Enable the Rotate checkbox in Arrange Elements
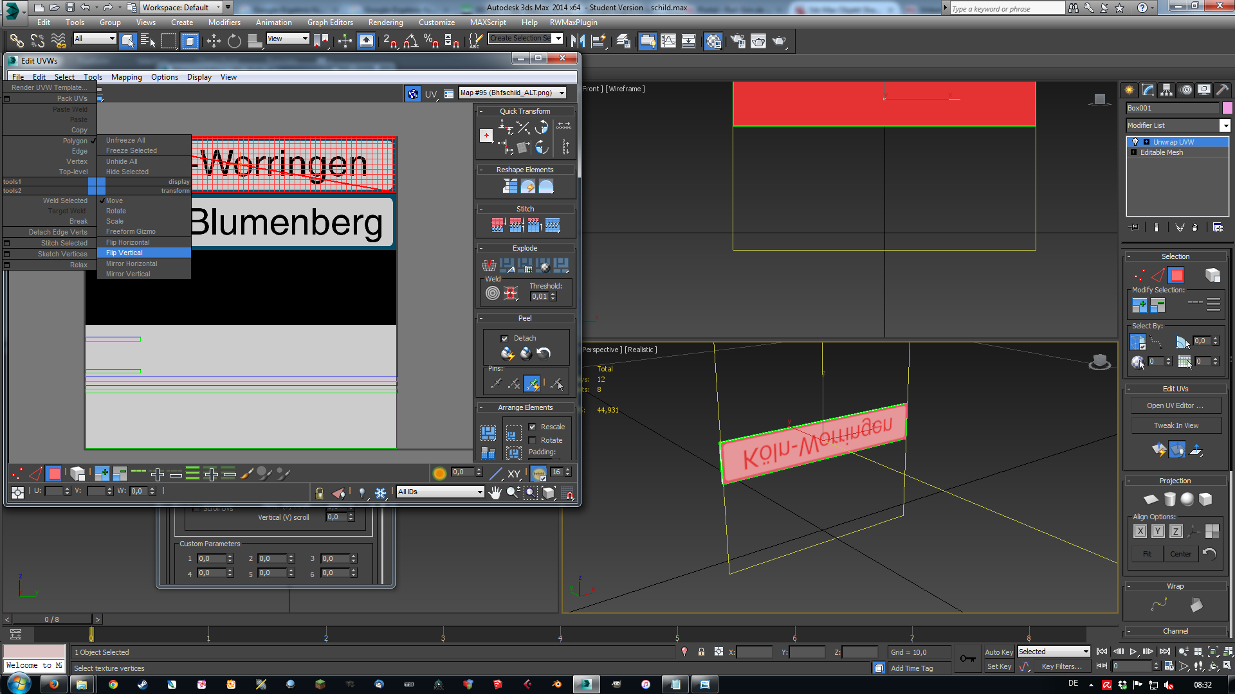This screenshot has height=694, width=1235. click(x=532, y=440)
